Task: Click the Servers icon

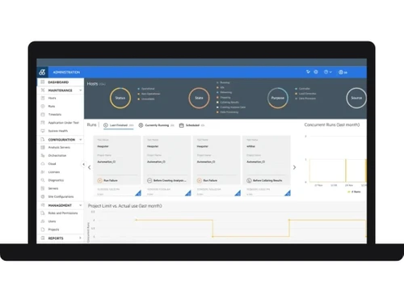Action: point(43,188)
